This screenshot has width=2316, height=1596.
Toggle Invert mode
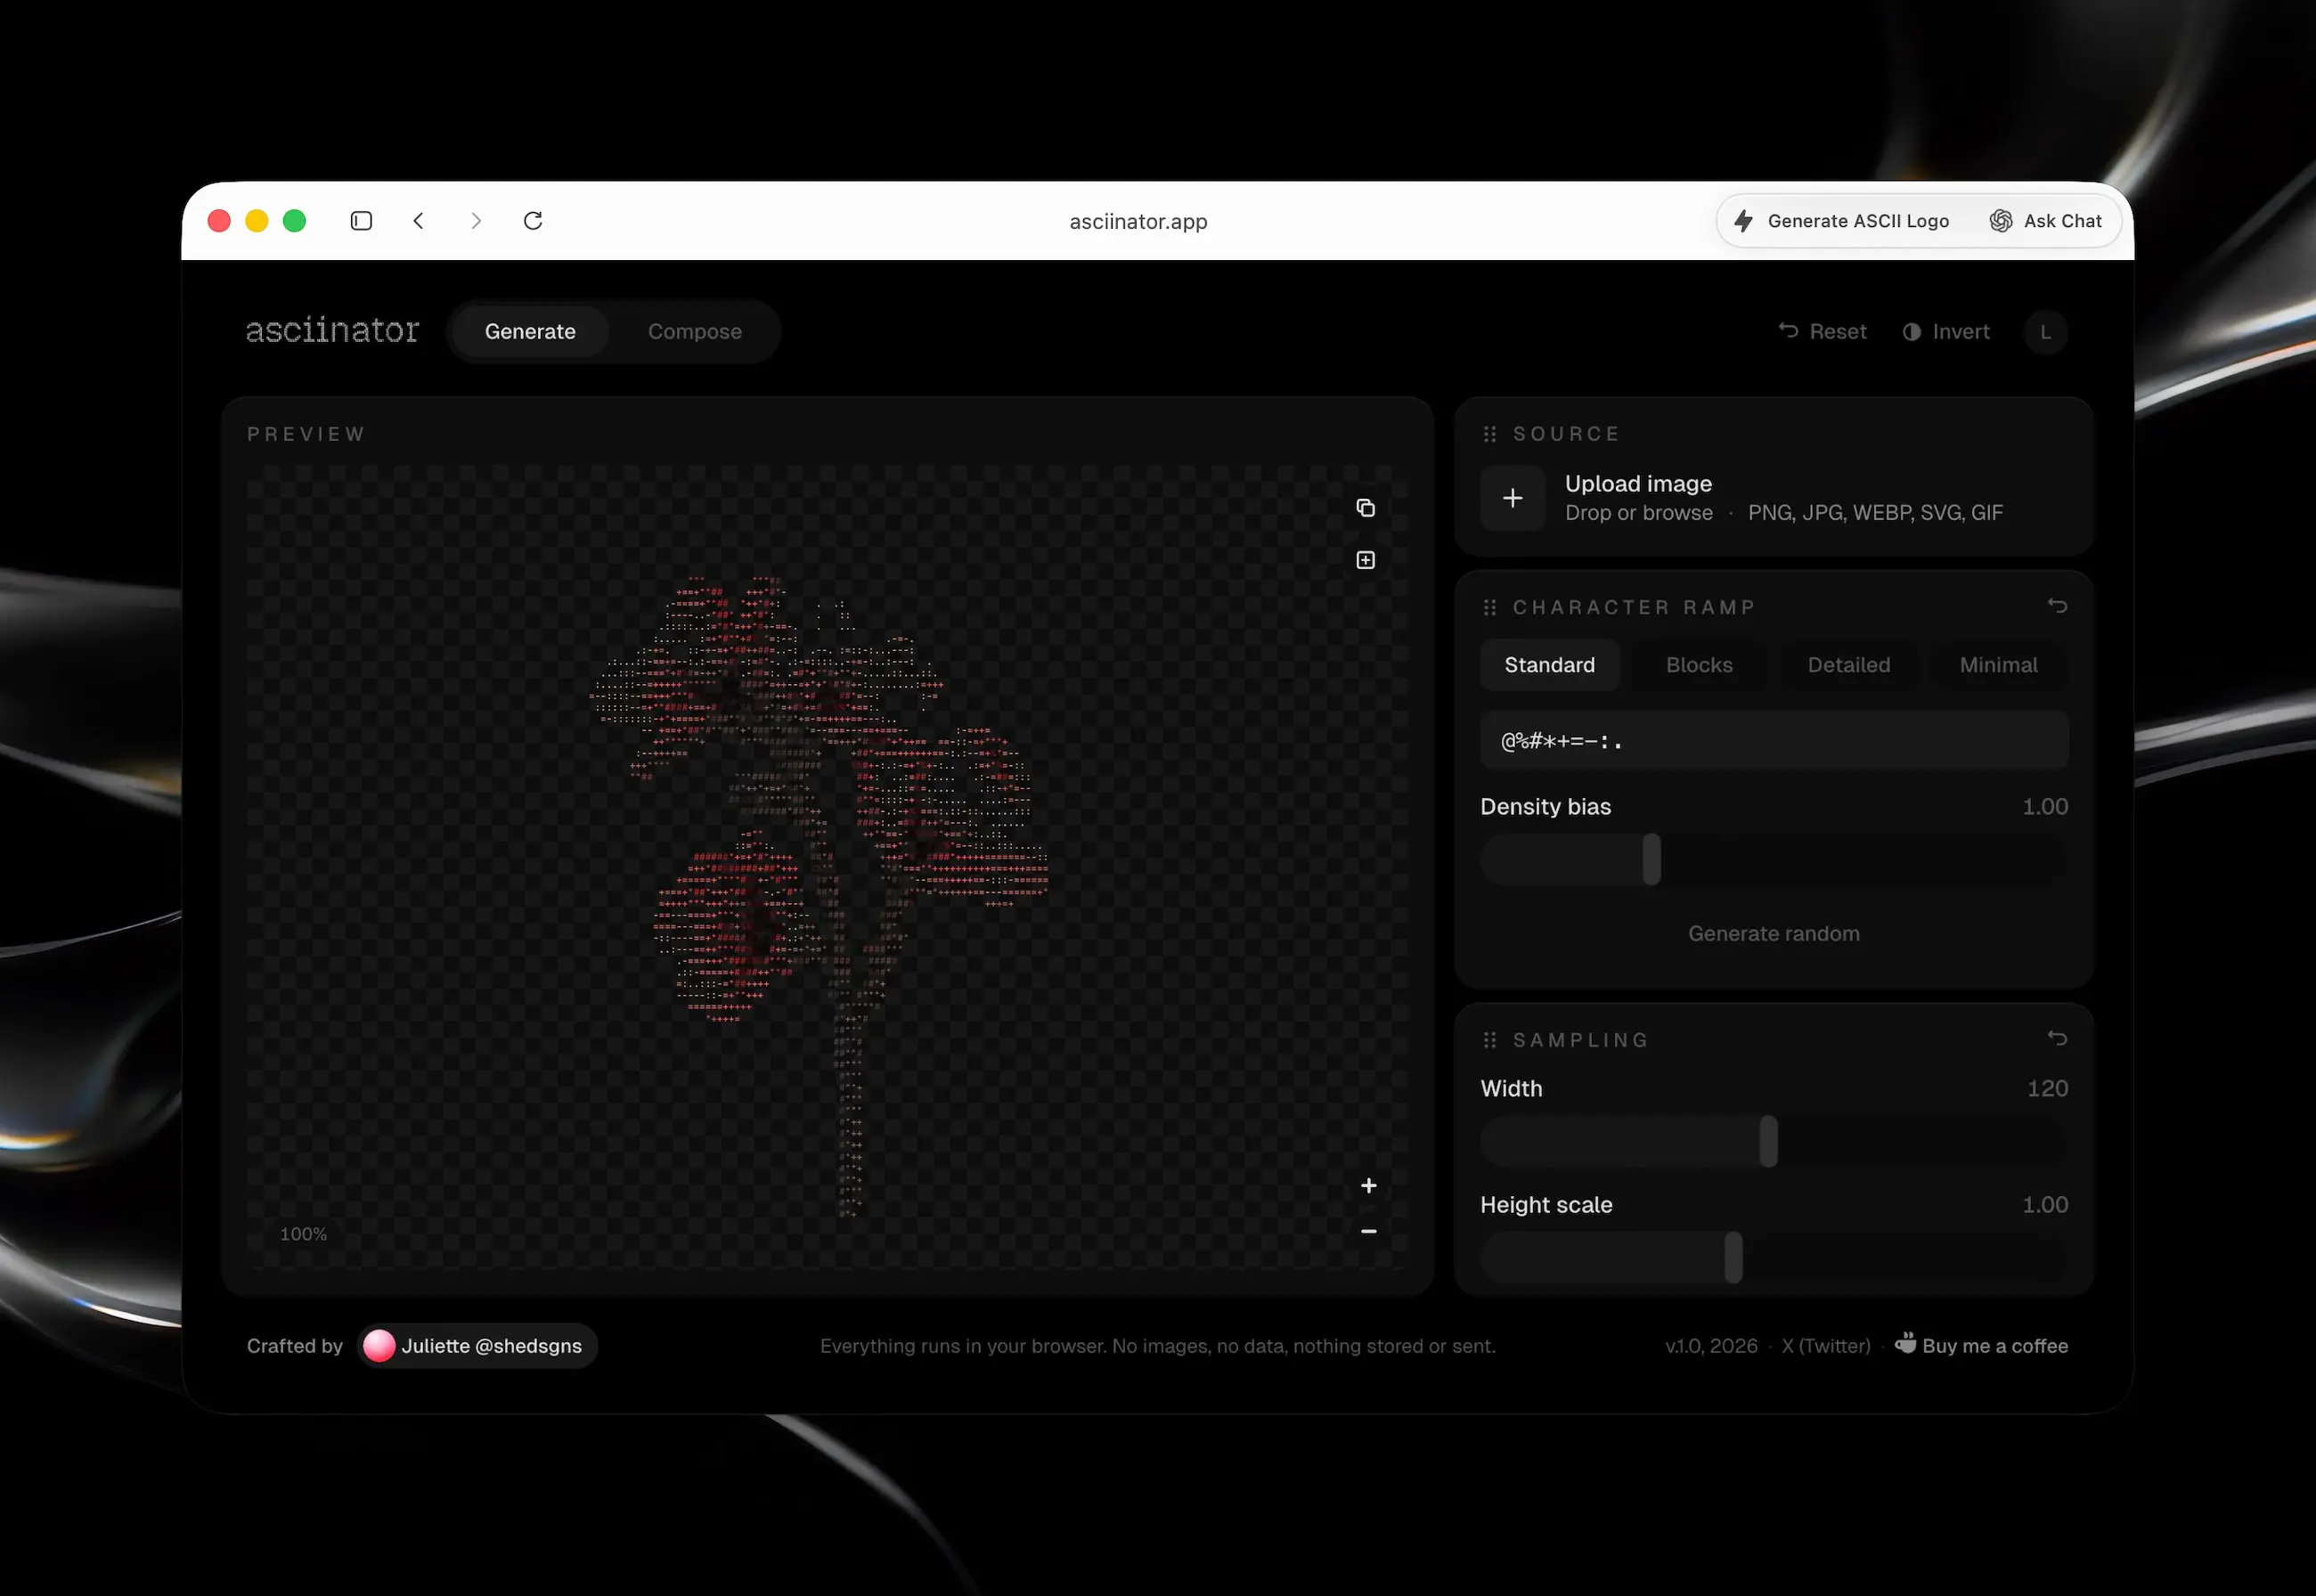click(x=1945, y=332)
